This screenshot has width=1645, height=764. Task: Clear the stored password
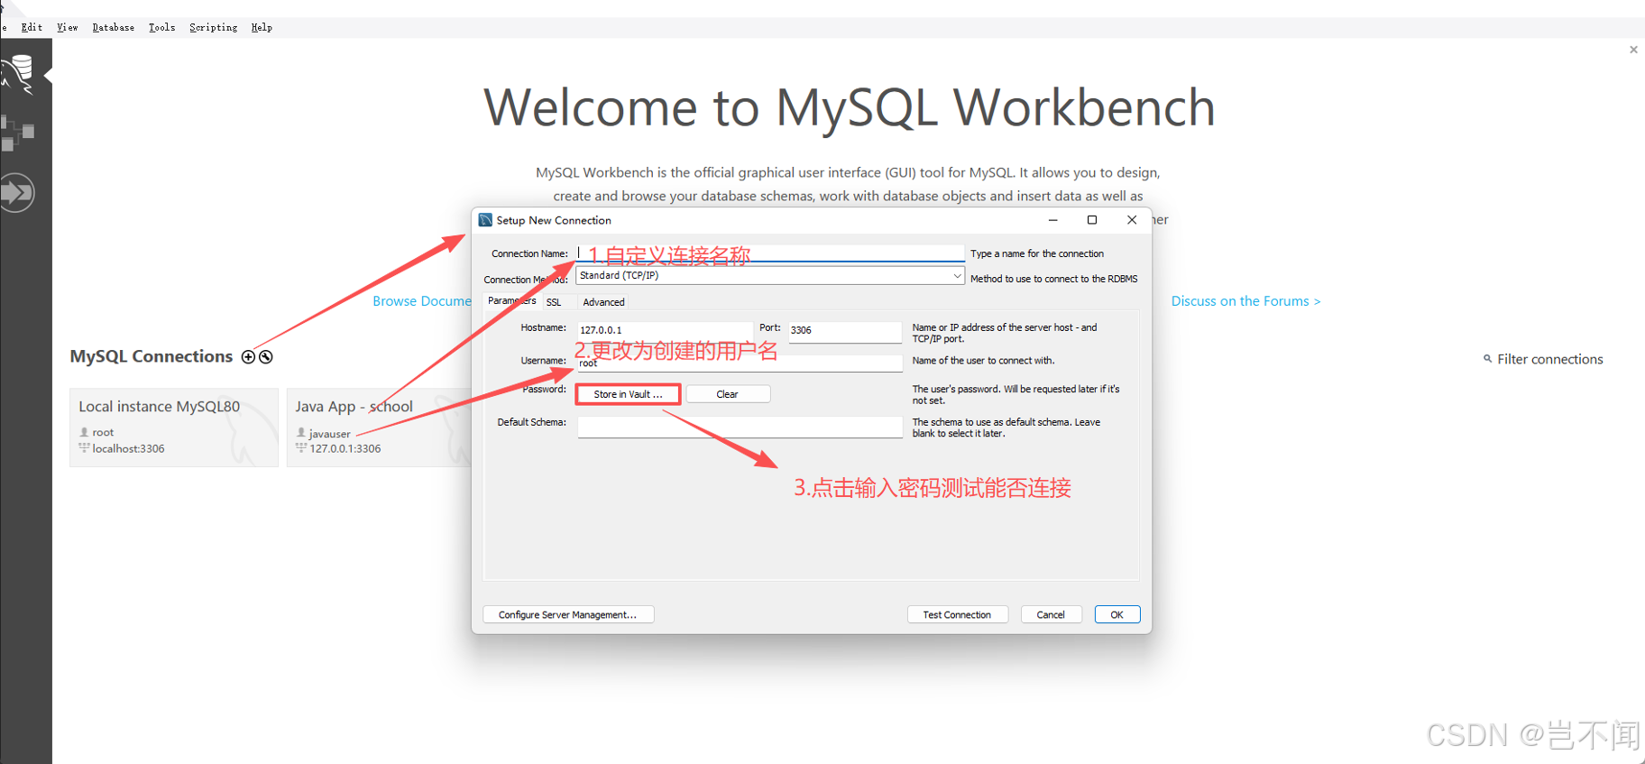pos(728,394)
